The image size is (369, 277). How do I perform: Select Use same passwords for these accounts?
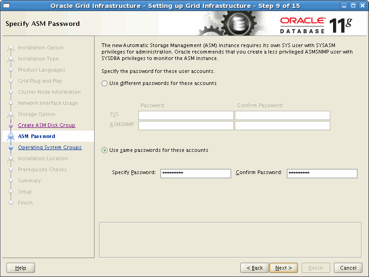pyautogui.click(x=105, y=151)
